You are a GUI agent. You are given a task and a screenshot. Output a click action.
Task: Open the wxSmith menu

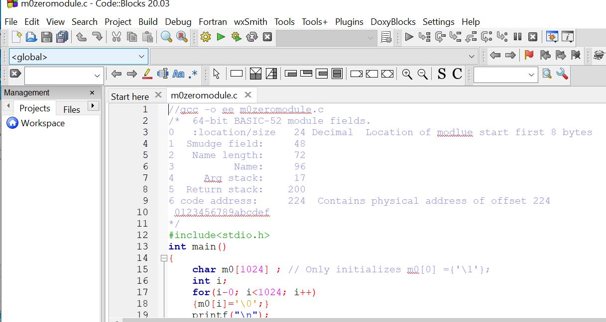(250, 22)
